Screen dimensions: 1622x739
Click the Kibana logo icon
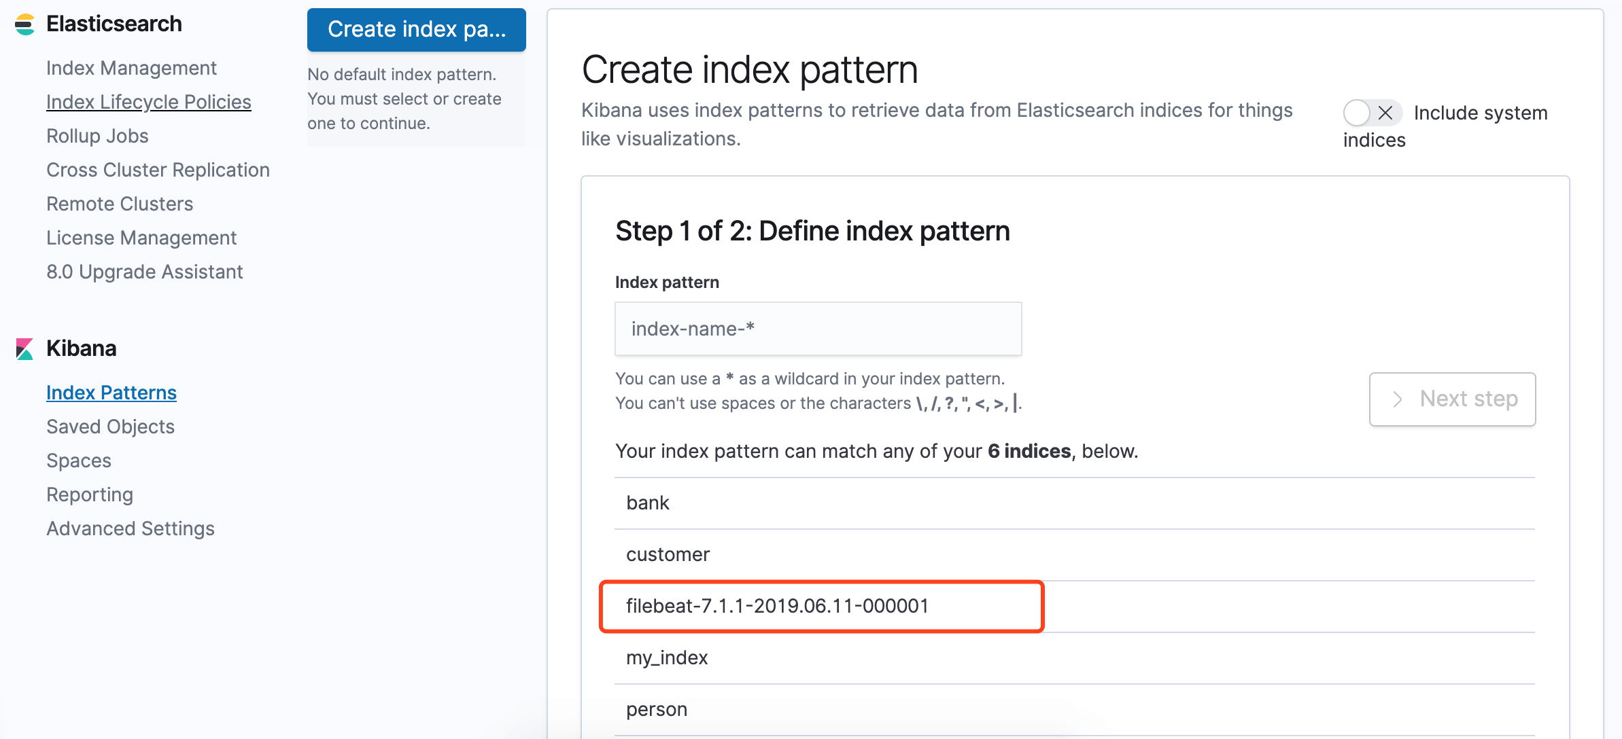pyautogui.click(x=24, y=349)
